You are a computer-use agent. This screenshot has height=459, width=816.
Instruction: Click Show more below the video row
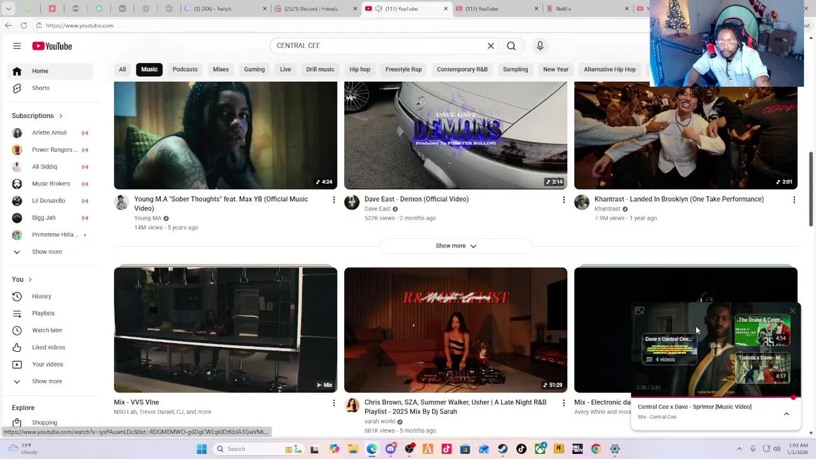pos(456,246)
